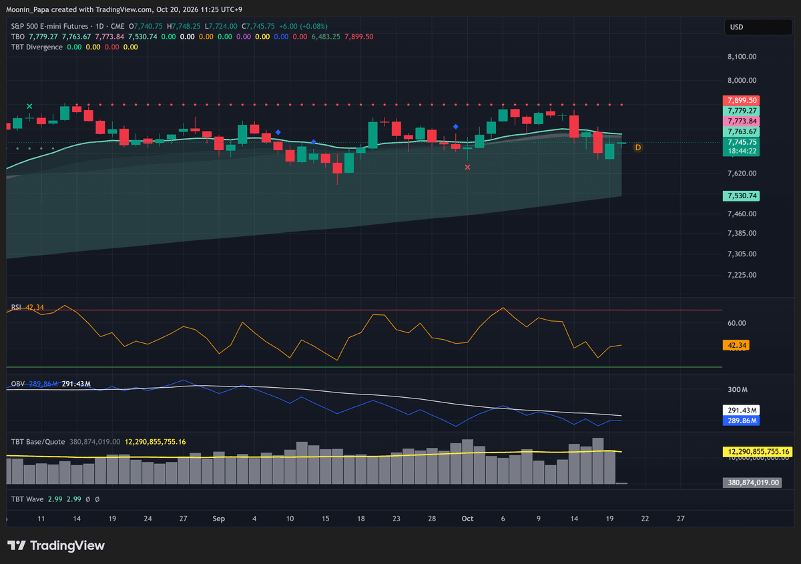
Task: Click the 7,530.74 price label
Action: (742, 196)
